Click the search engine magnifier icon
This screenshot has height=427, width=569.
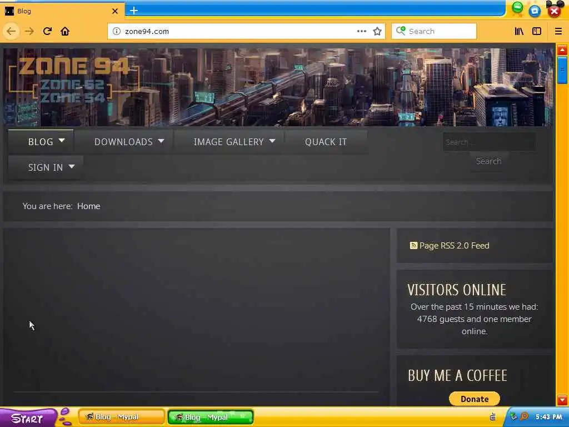point(401,31)
